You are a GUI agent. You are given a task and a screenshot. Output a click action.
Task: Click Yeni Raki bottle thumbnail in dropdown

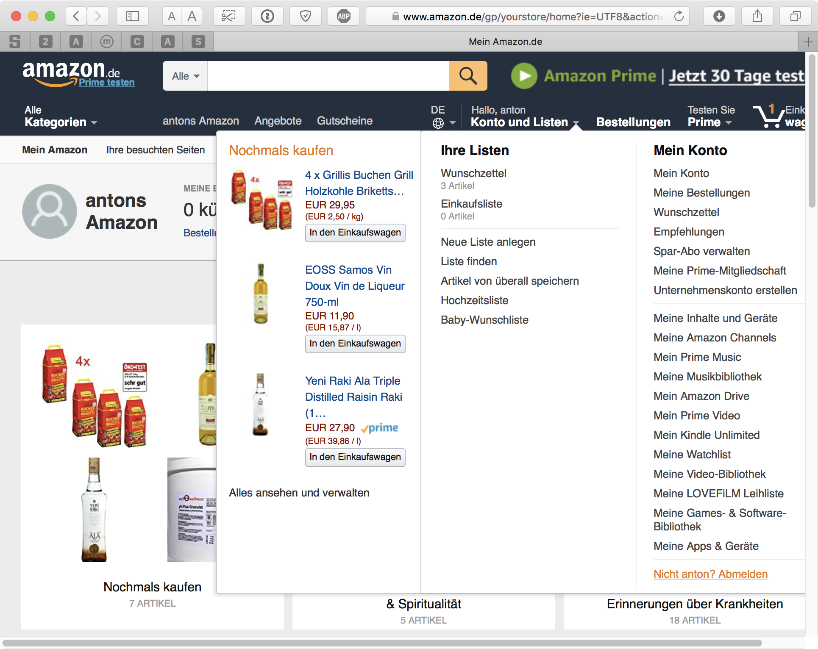[260, 404]
